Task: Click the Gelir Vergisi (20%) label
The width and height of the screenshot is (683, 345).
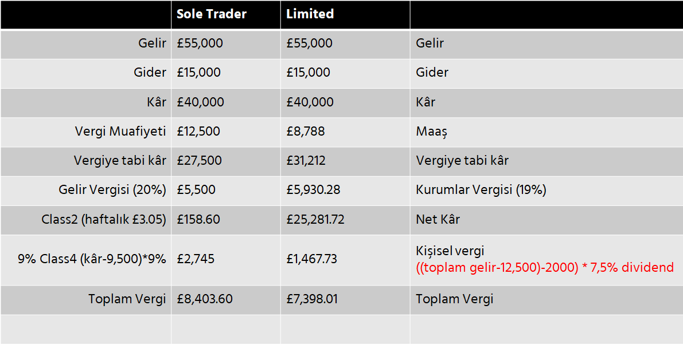Action: tap(112, 191)
